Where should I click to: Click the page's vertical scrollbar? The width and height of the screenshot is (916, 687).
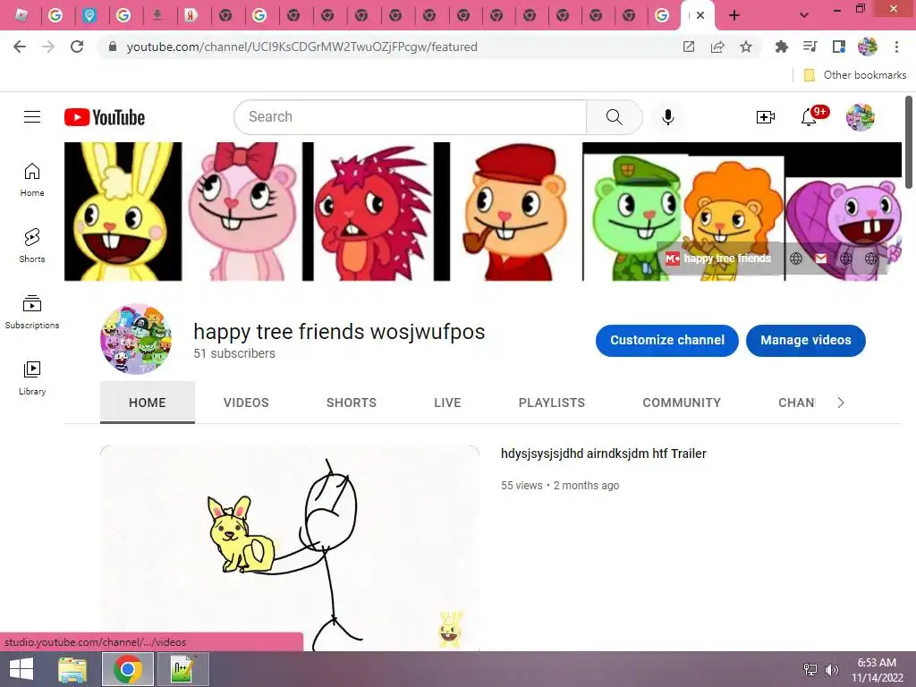point(909,142)
